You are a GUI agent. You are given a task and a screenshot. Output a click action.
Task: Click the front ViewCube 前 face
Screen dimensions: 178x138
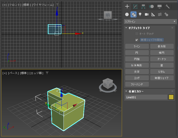click(x=108, y=15)
